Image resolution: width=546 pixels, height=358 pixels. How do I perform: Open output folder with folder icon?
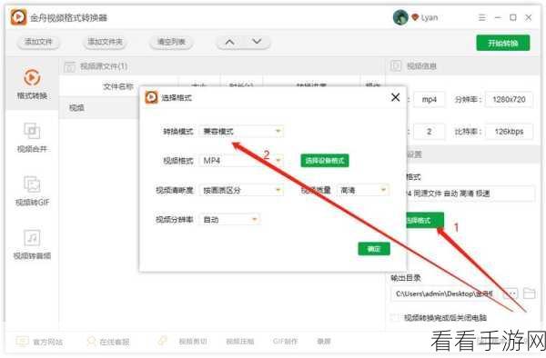(x=529, y=293)
